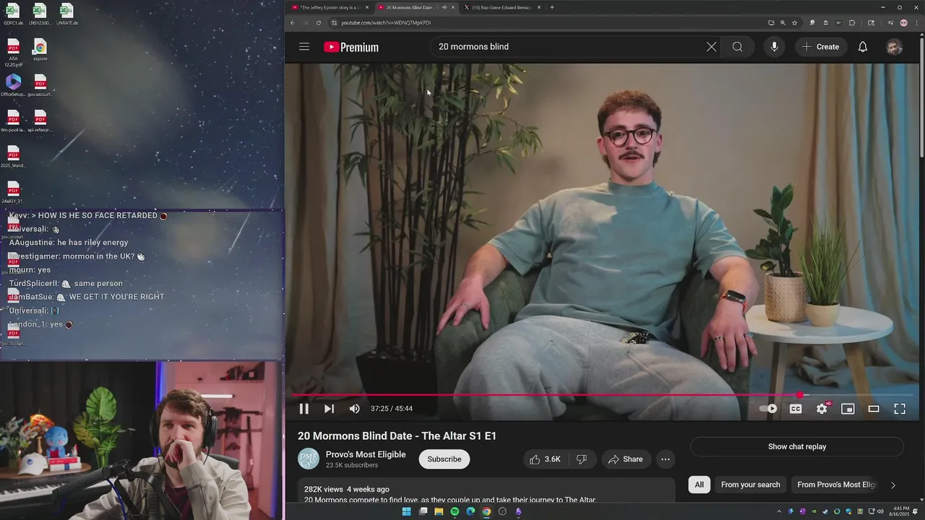The image size is (925, 520).
Task: Pause the YouTube video
Action: coord(304,409)
